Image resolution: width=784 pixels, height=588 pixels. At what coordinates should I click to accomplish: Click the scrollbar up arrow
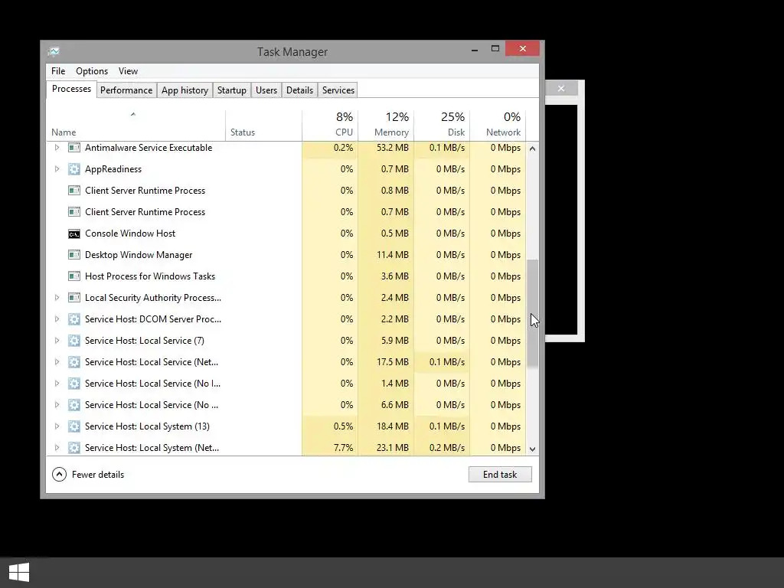click(533, 149)
